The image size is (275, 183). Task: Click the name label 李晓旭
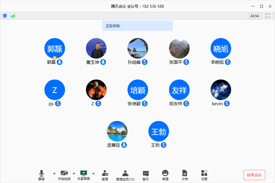click(217, 62)
